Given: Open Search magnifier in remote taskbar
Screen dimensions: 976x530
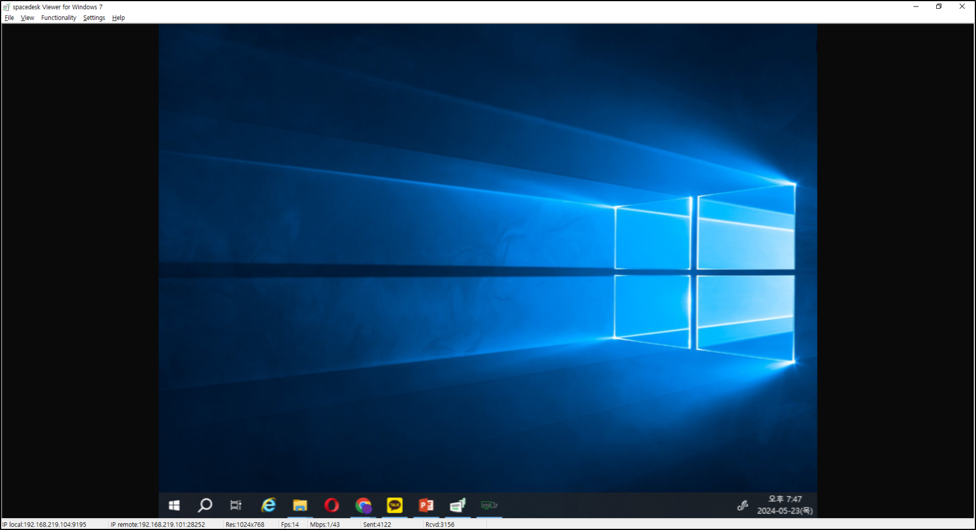Looking at the screenshot, I should [205, 505].
